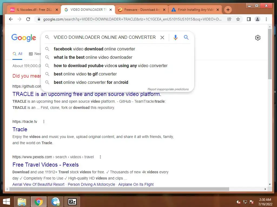Open Google quick settings gear
The width and height of the screenshot is (277, 207).
click(x=258, y=38)
